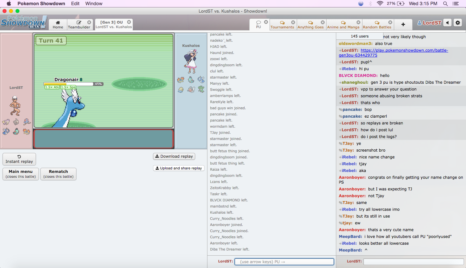Screen dimensions: 466x268
Task: Close the Random Battles room tab
Action: point(390,22)
